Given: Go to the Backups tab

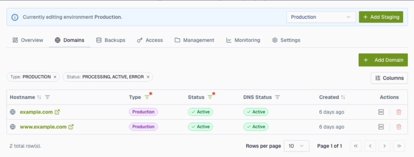Looking at the screenshot, I should [111, 40].
